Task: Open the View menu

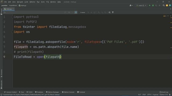Action: 14,2
